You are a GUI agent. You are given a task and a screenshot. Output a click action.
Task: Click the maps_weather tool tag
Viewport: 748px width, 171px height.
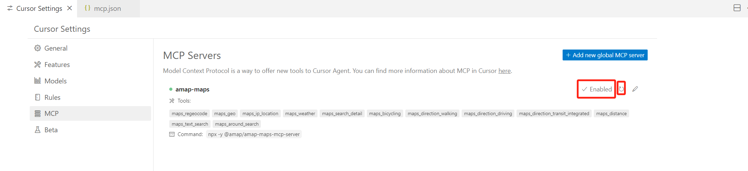(x=300, y=113)
